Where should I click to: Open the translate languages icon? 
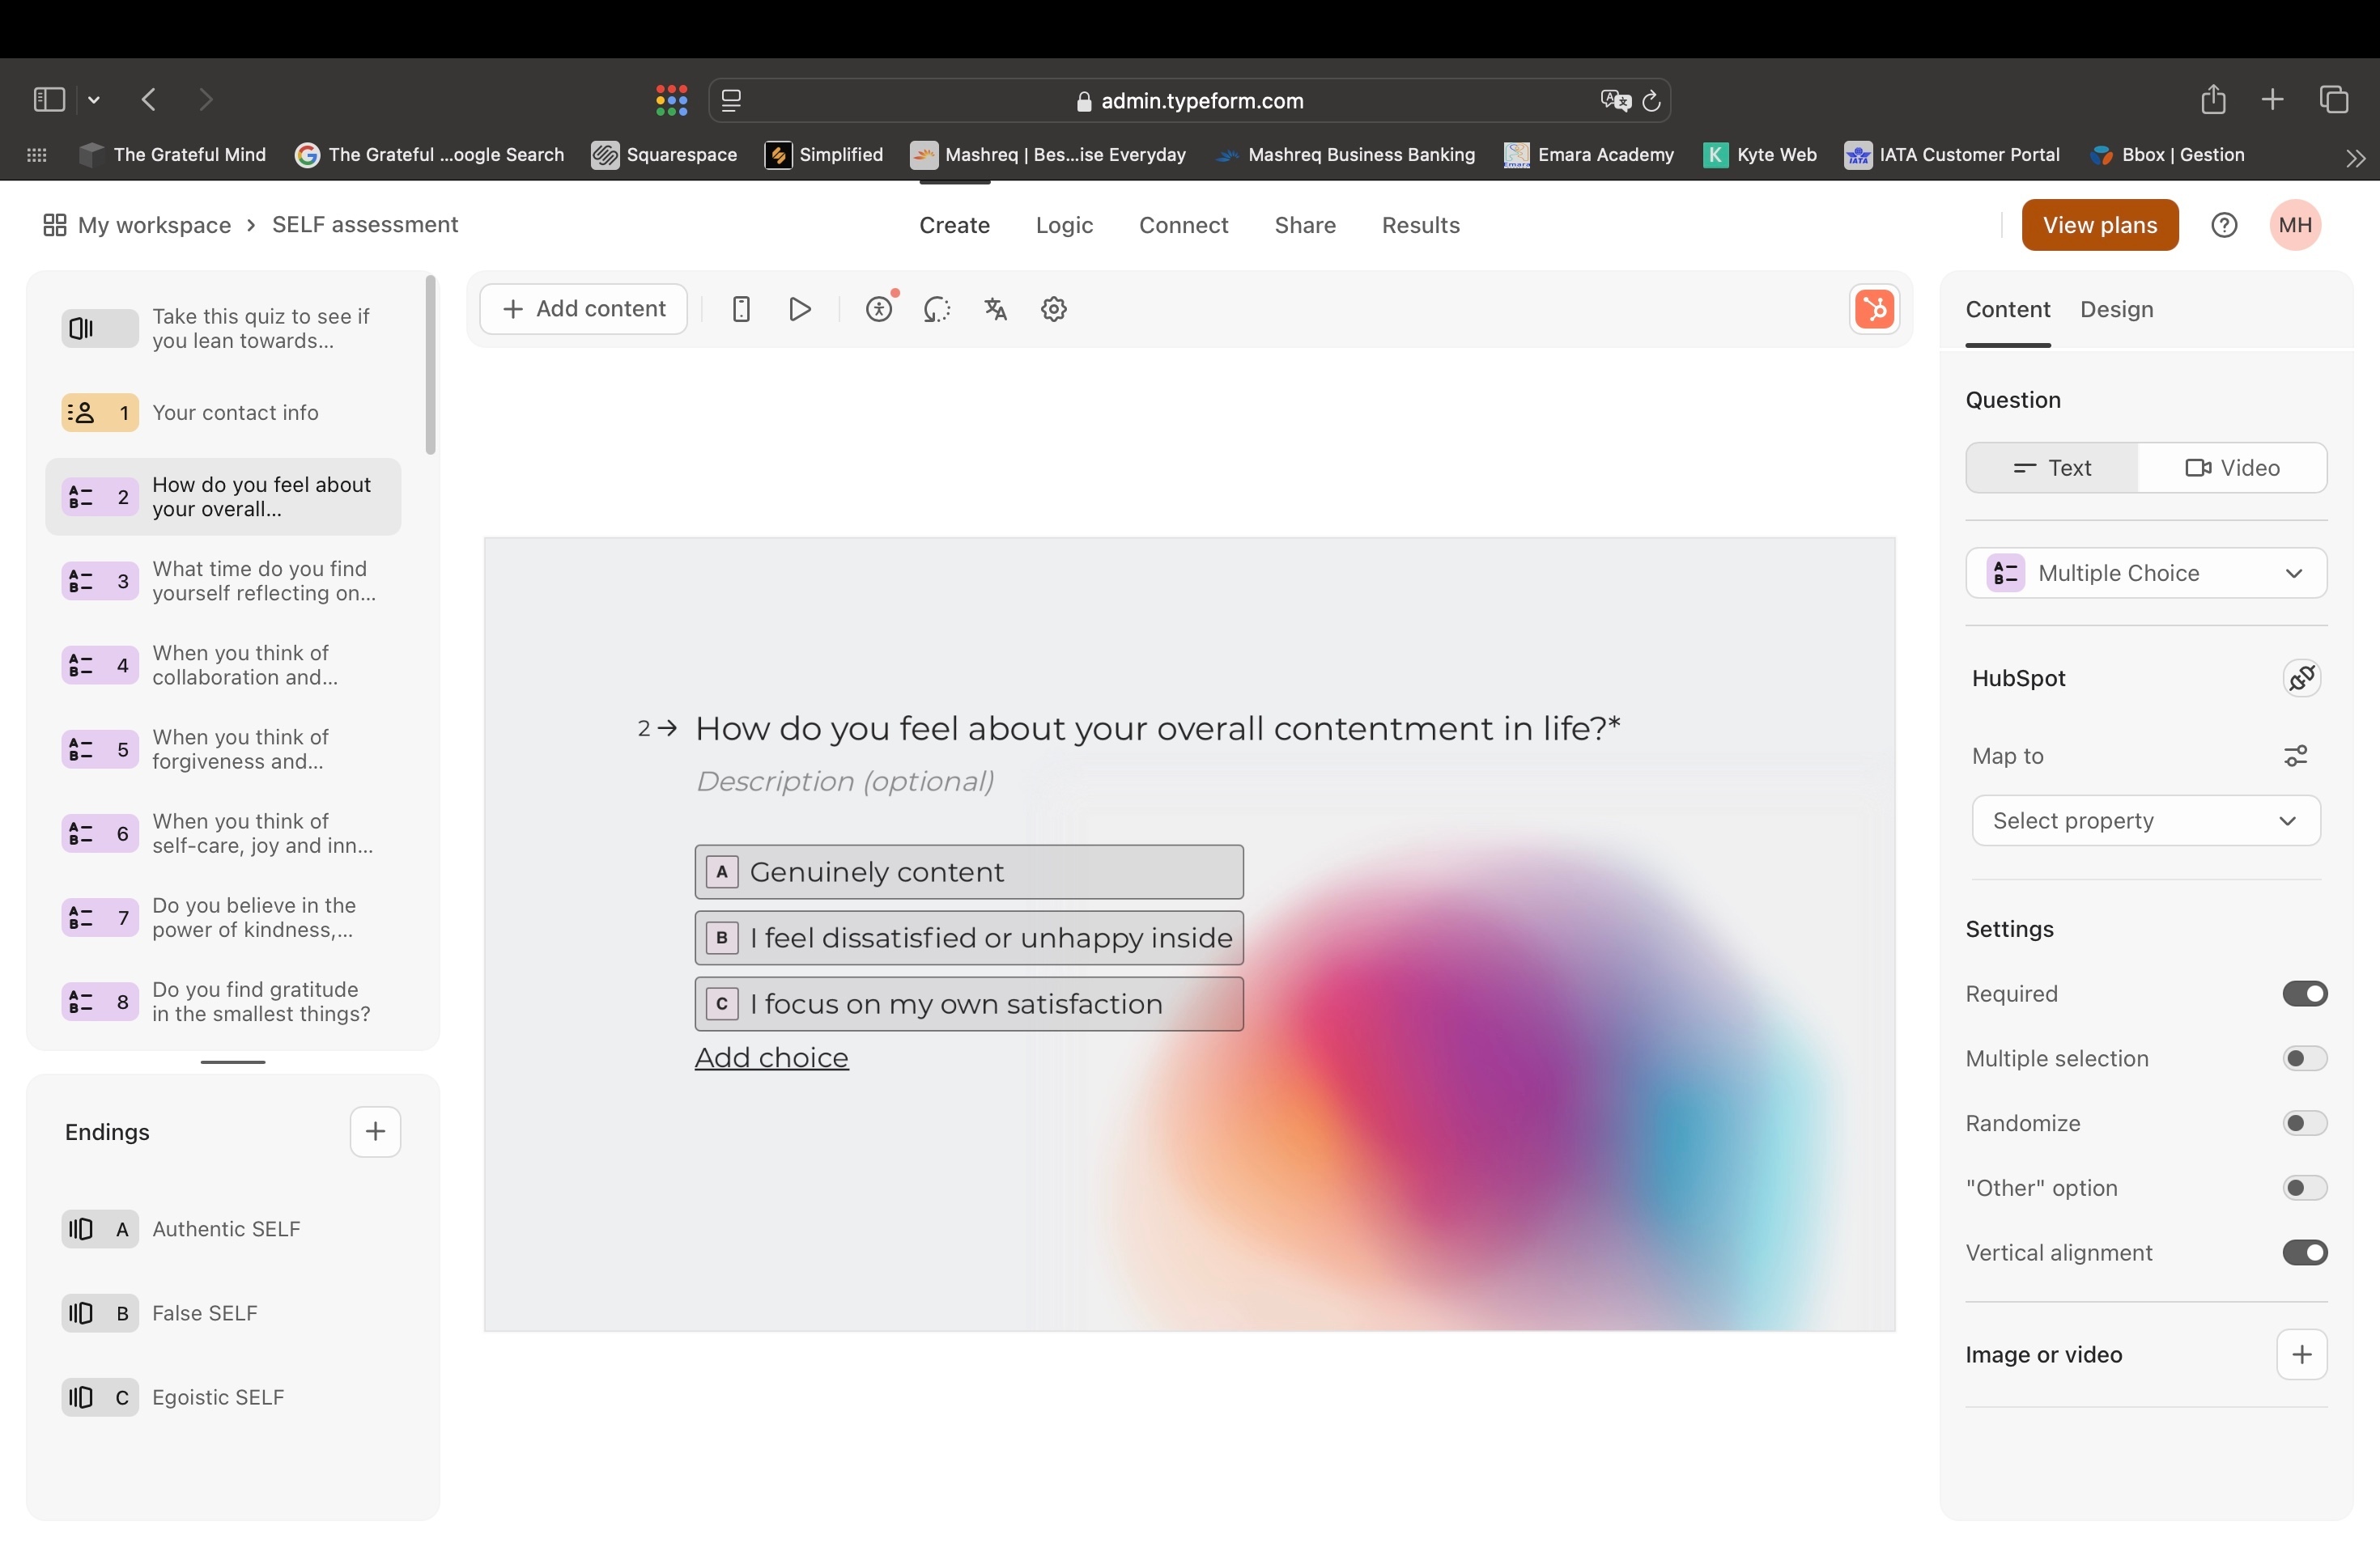(x=995, y=309)
